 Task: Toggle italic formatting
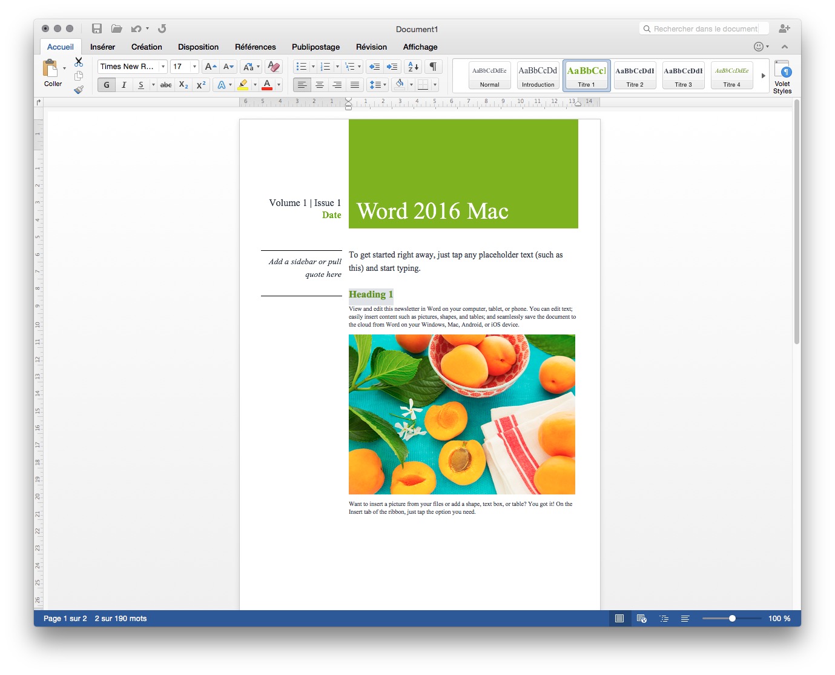(x=124, y=85)
